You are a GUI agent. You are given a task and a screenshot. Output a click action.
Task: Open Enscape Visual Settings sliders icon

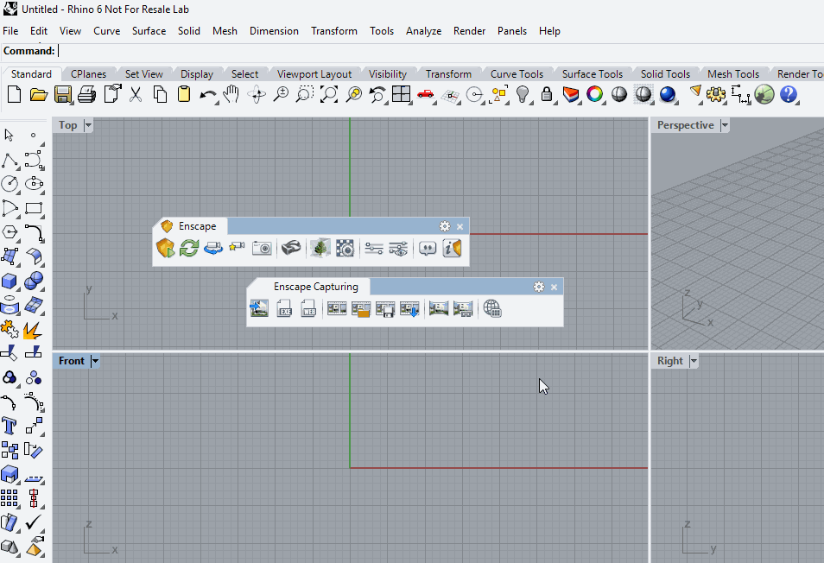pos(374,249)
